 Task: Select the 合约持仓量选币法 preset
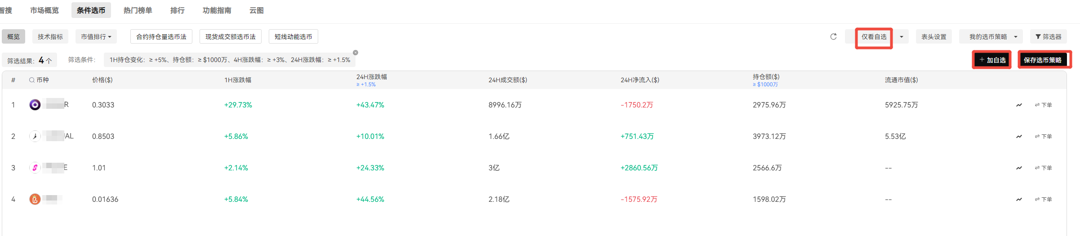161,36
